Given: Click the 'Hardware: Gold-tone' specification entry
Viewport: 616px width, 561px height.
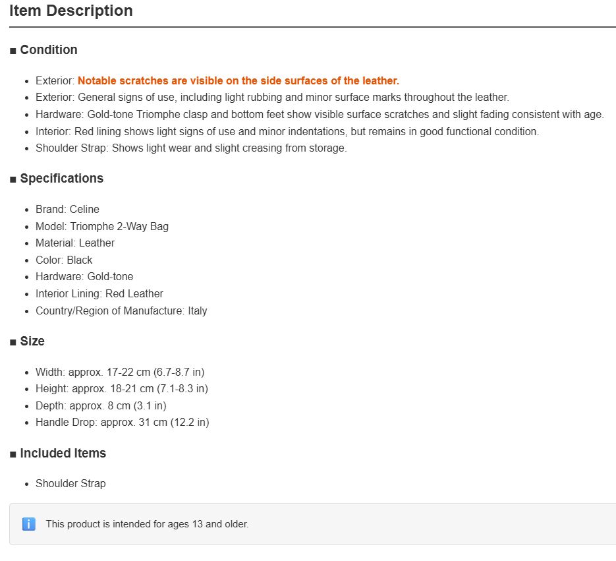Looking at the screenshot, I should click(84, 276).
